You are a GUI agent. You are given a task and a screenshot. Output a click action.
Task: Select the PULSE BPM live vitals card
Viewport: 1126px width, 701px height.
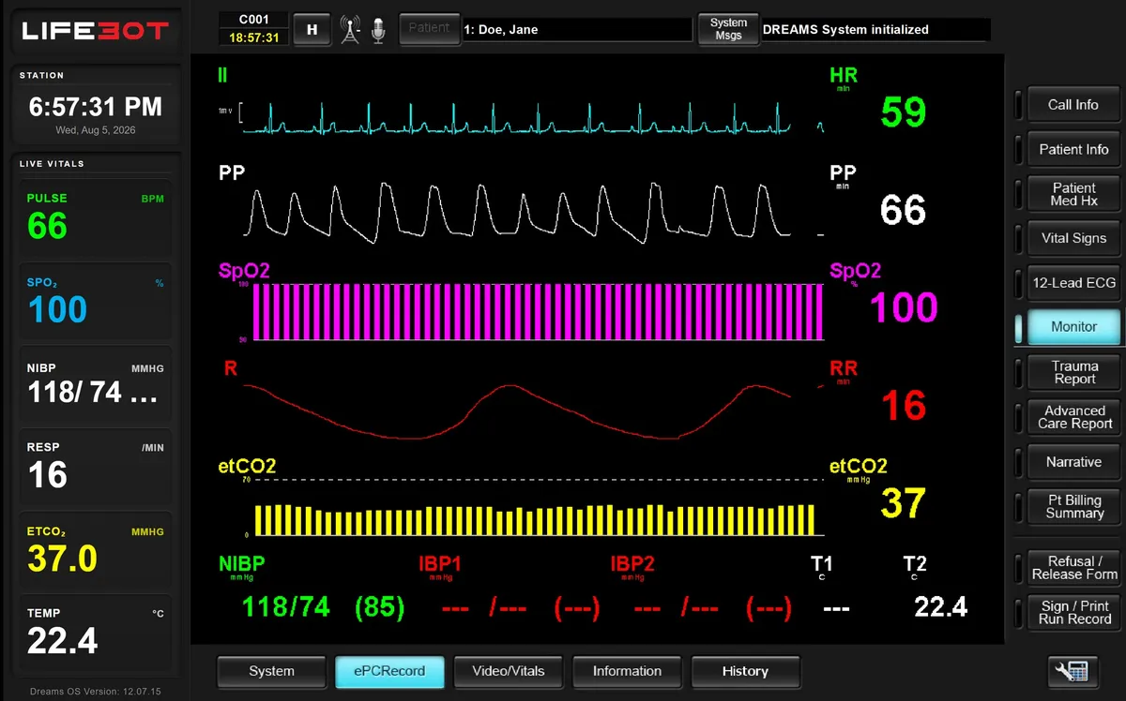[95, 219]
